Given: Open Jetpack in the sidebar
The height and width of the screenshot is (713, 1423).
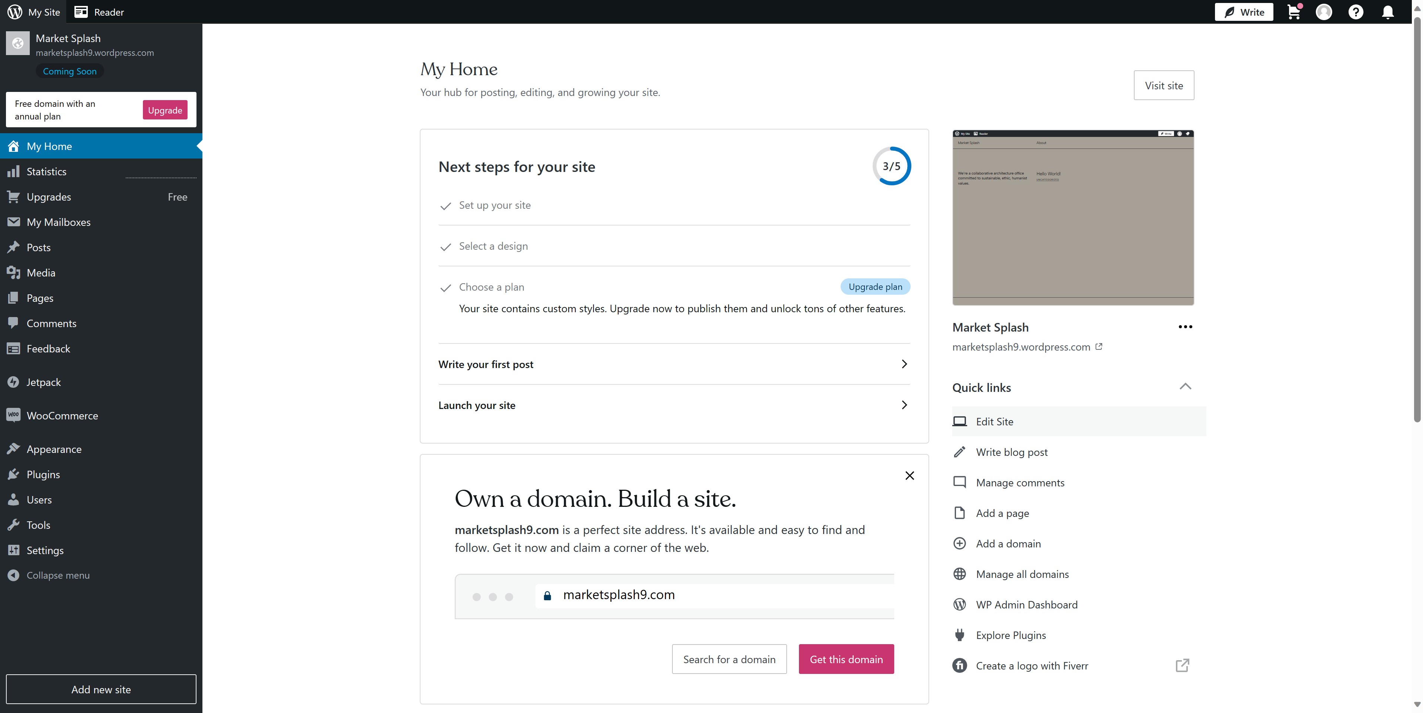Looking at the screenshot, I should pyautogui.click(x=44, y=382).
